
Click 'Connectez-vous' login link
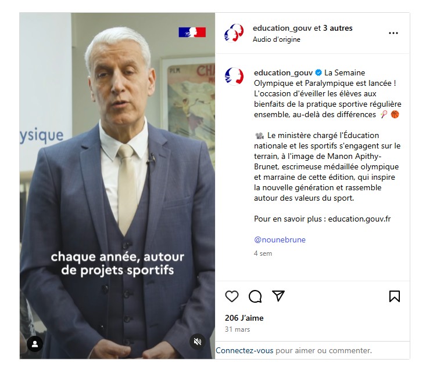click(x=245, y=350)
